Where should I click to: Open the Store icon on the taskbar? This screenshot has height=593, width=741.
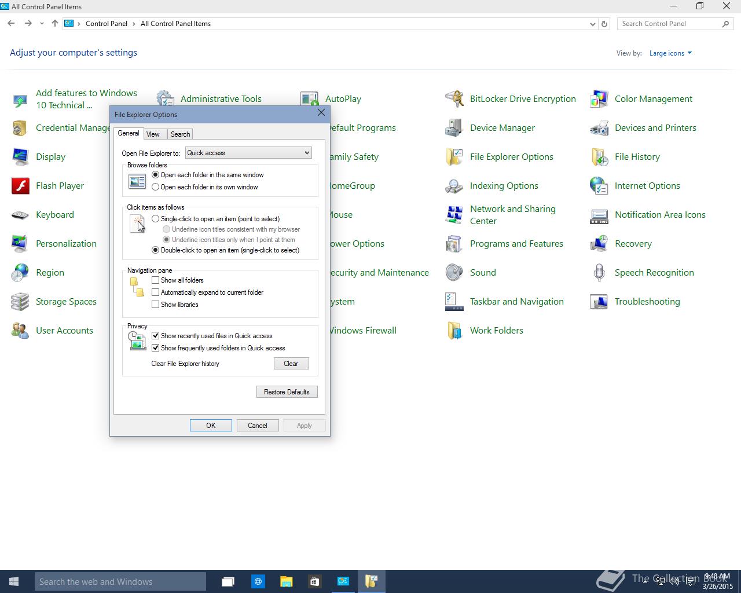(x=314, y=581)
